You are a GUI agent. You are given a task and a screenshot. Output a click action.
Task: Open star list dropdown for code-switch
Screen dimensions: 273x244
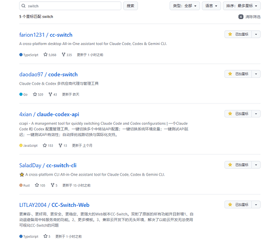[256, 74]
